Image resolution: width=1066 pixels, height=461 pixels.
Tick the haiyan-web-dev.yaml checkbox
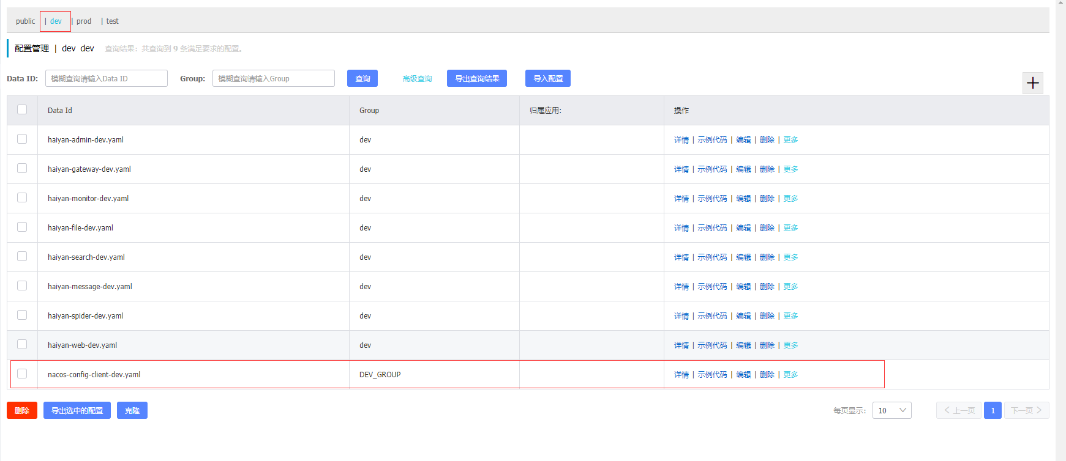point(22,344)
